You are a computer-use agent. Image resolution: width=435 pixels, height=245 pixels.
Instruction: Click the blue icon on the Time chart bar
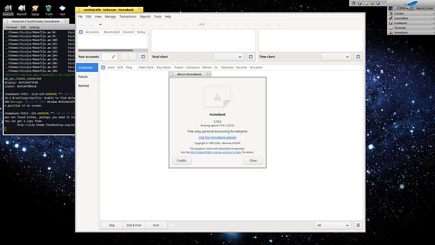click(x=358, y=57)
